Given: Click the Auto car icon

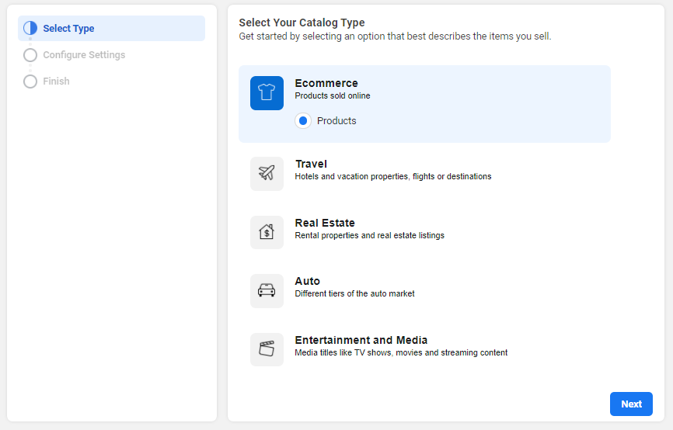Looking at the screenshot, I should pyautogui.click(x=267, y=290).
